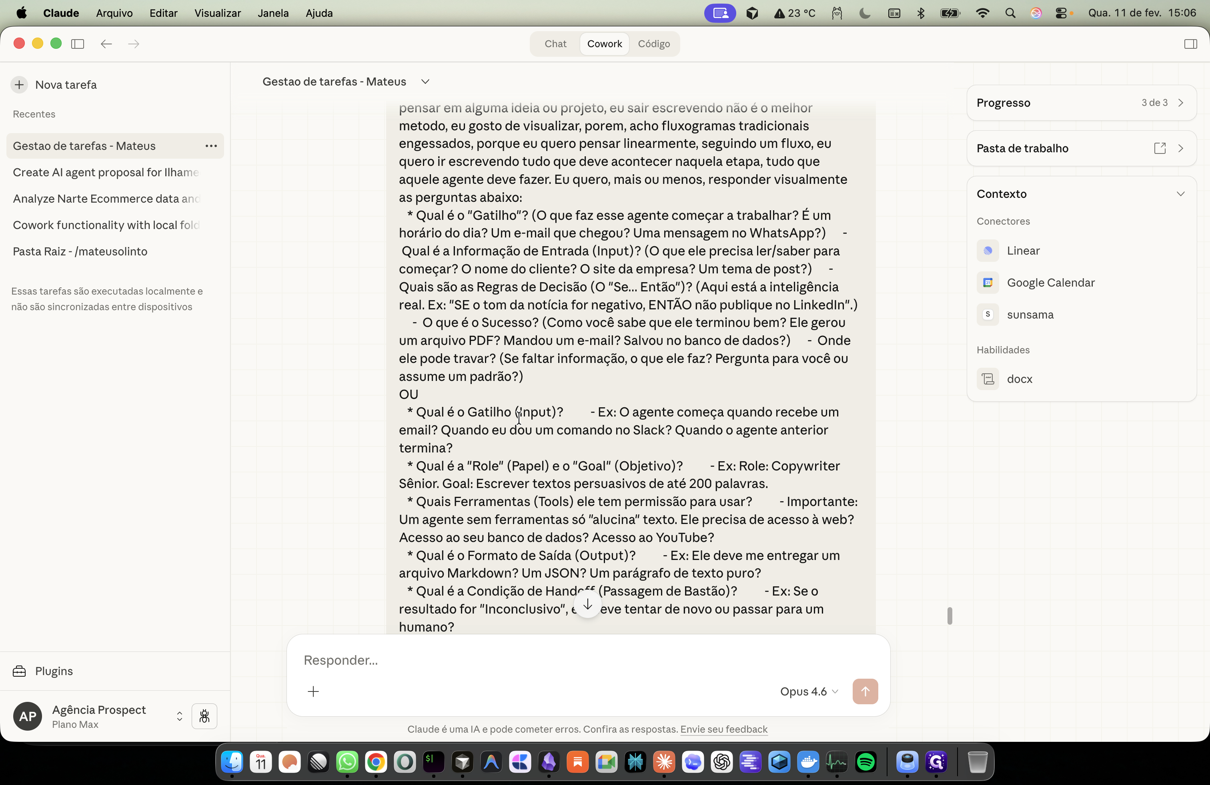Click the conversation scrollbar thumb
This screenshot has width=1210, height=785.
coord(950,616)
